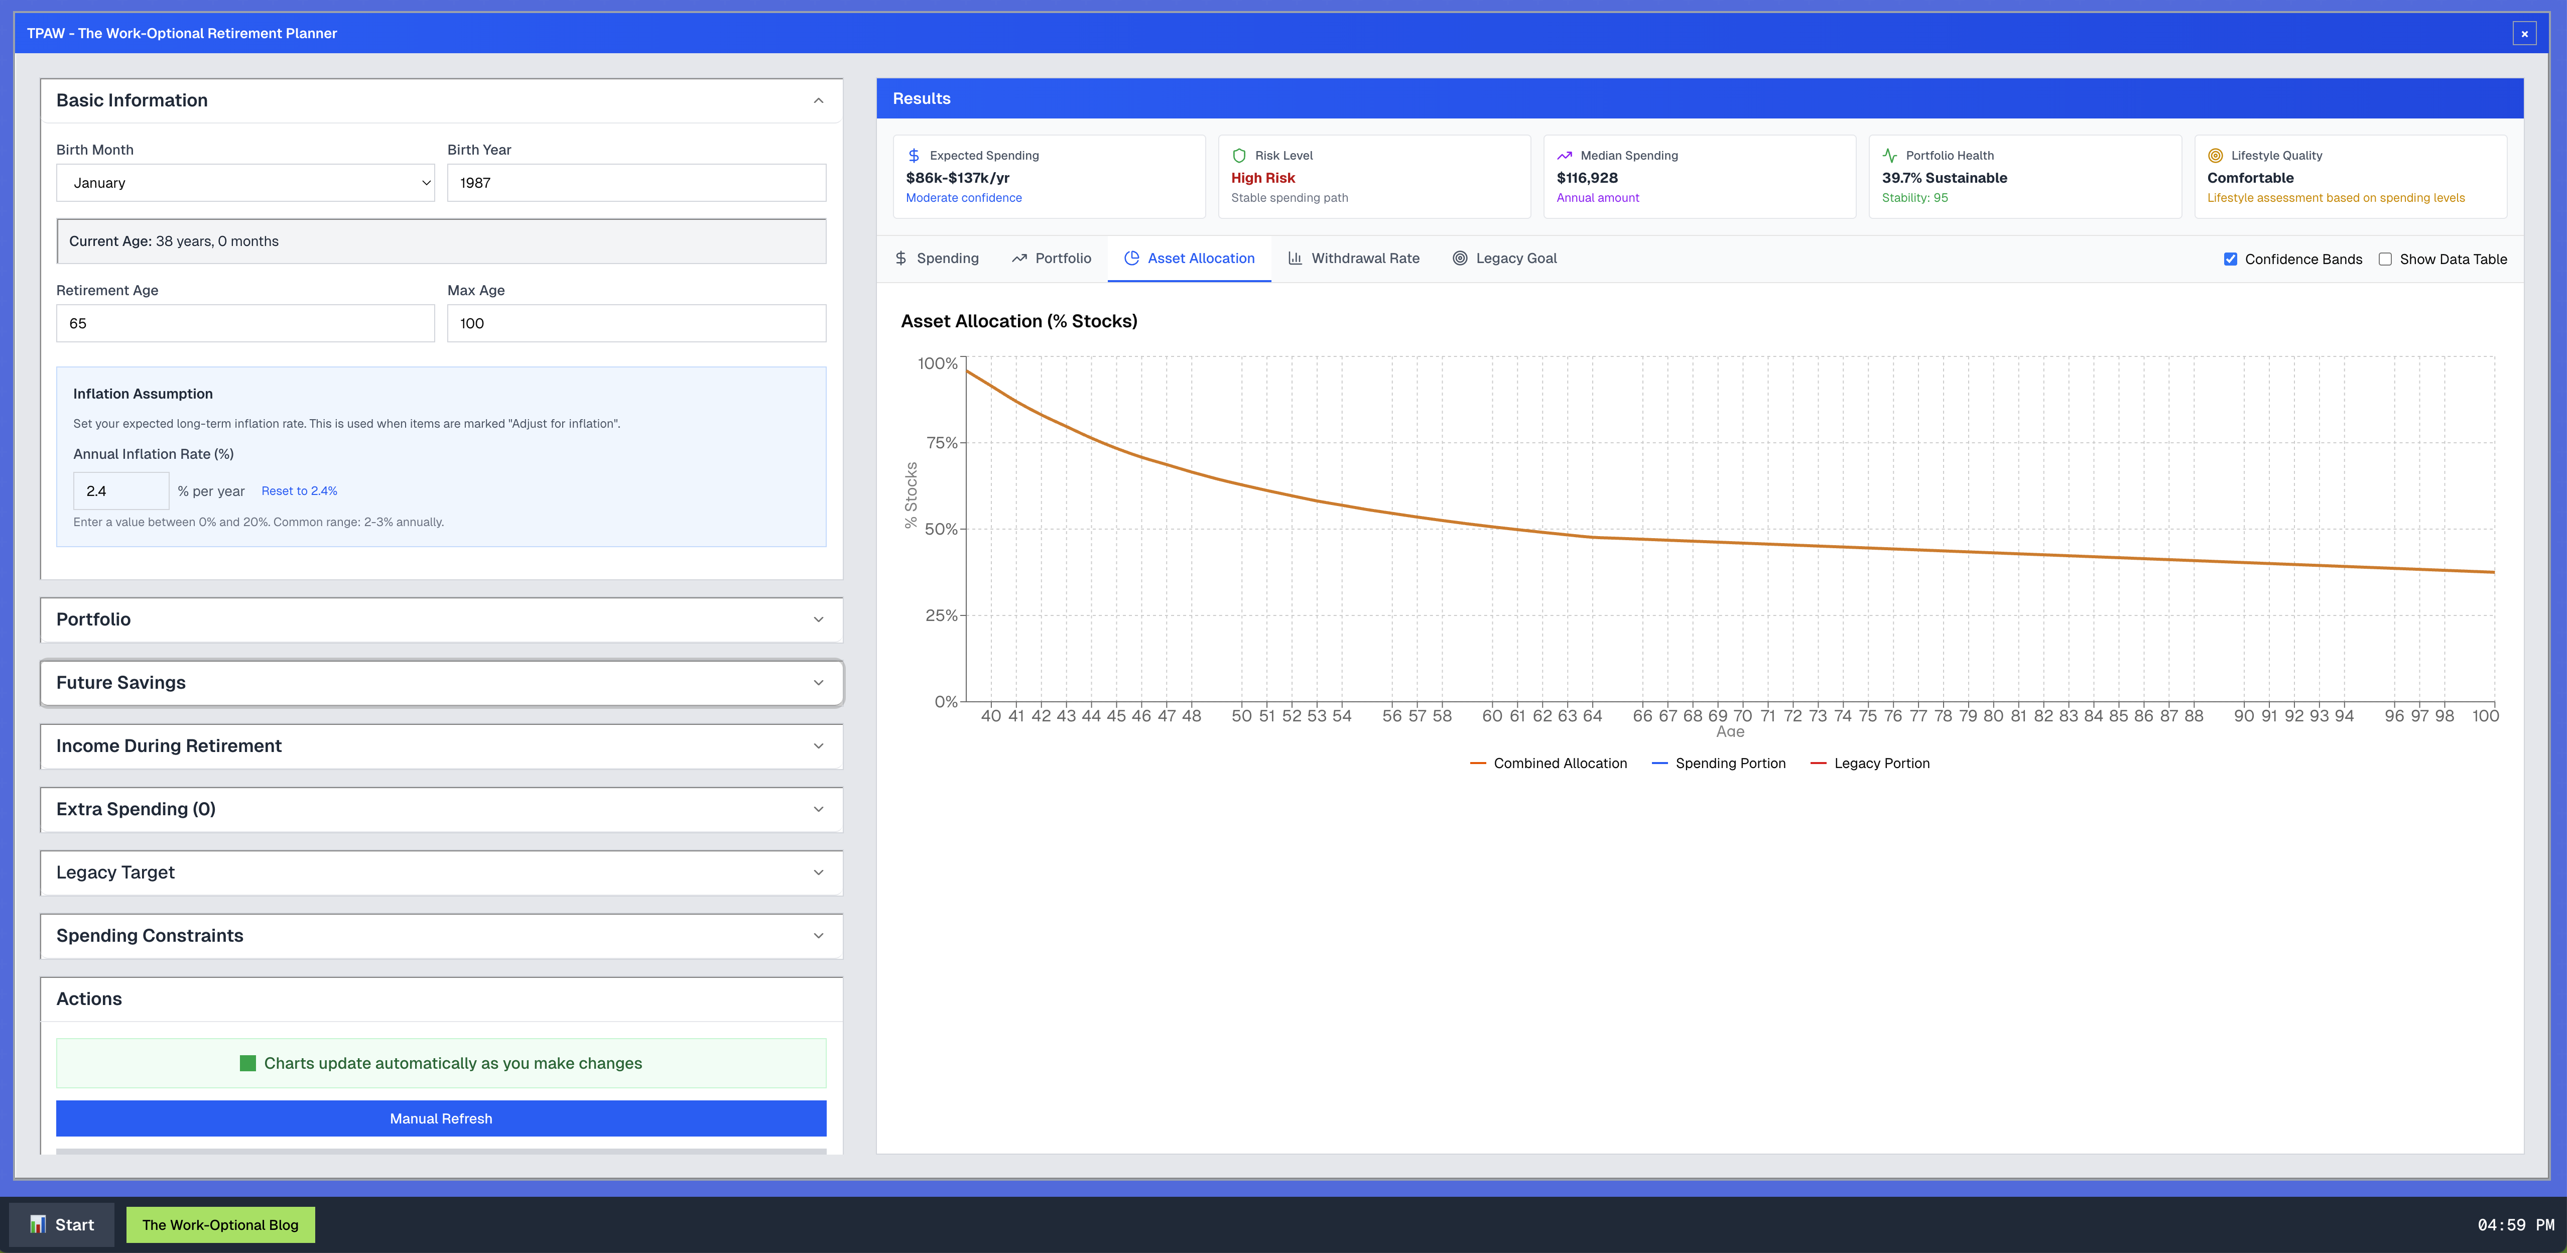Click the High Risk level text
The image size is (2567, 1253).
(x=1262, y=178)
